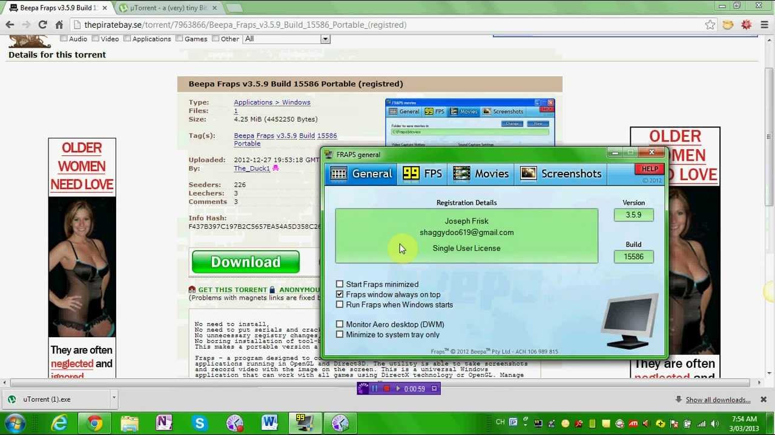
Task: Expand uTorrent (1).exe download options arrow
Action: point(113,398)
